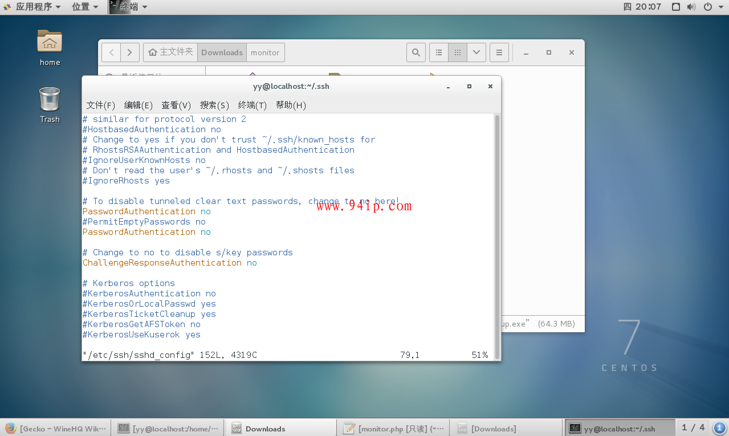Image resolution: width=729 pixels, height=436 pixels.
Task: Open 位置 menu in top panel
Action: pyautogui.click(x=85, y=7)
